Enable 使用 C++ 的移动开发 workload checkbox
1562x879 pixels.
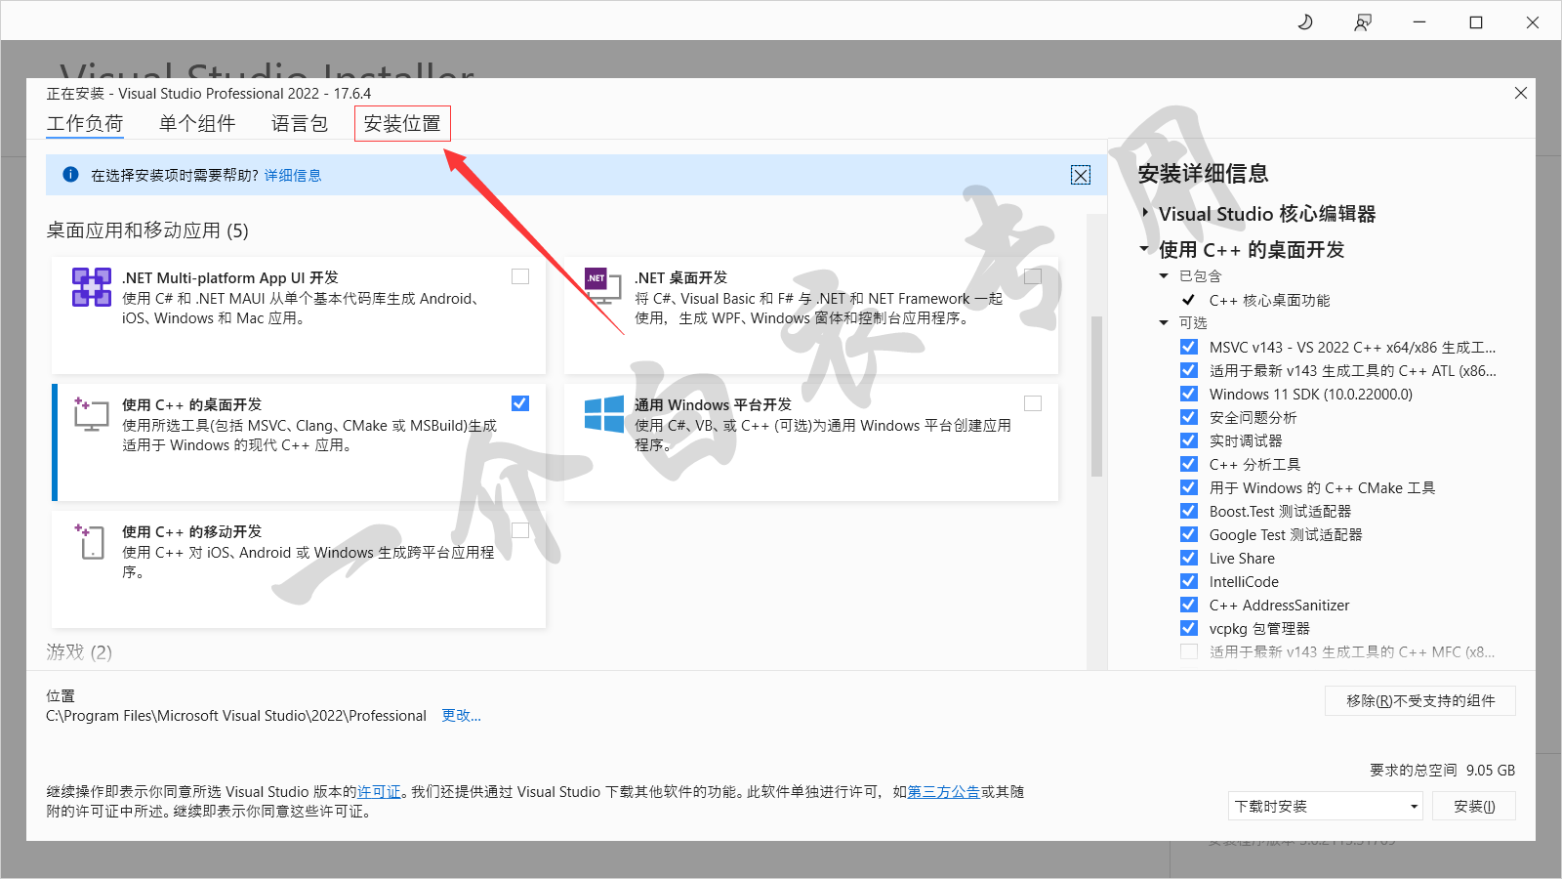tap(520, 530)
